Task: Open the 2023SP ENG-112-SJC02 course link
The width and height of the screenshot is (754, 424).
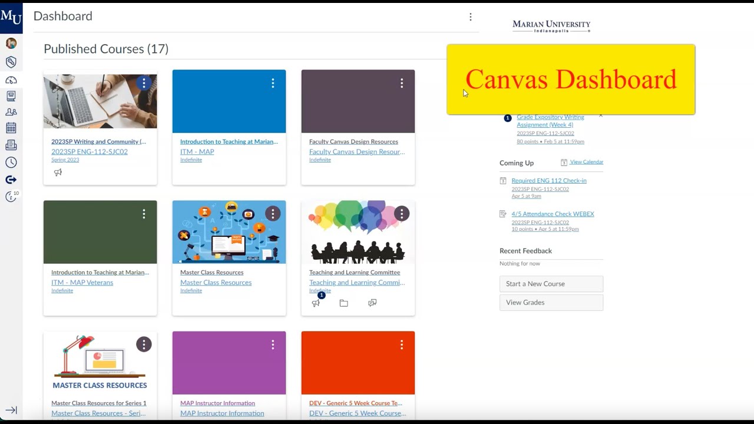Action: coord(90,151)
